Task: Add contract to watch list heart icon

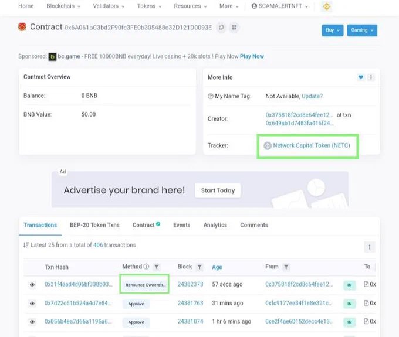Action: pyautogui.click(x=361, y=77)
